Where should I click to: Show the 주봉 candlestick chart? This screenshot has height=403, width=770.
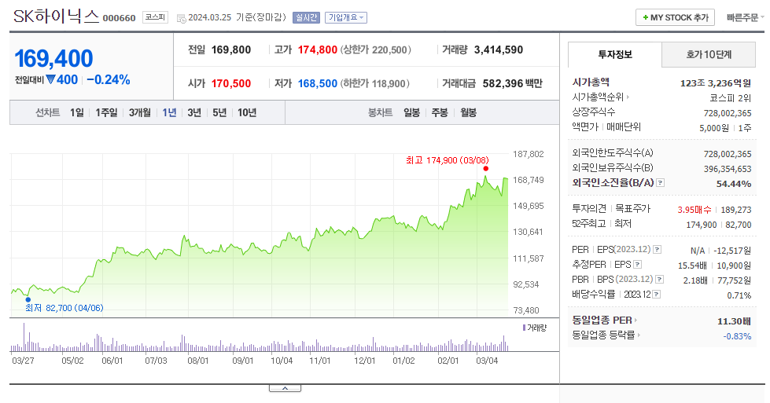click(440, 113)
